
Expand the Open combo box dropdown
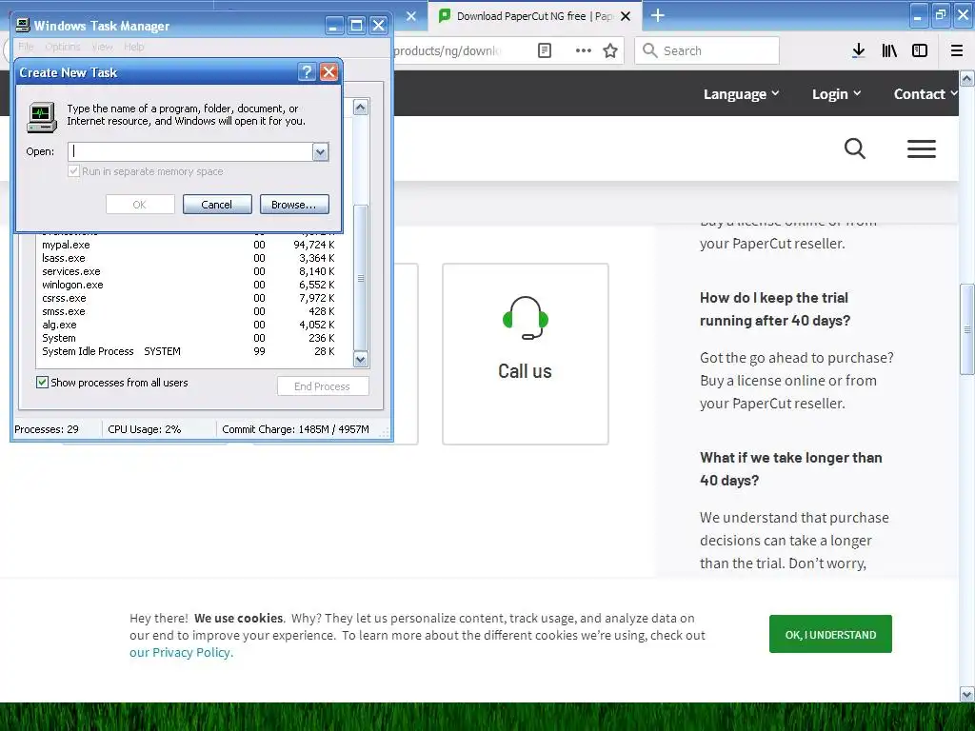pyautogui.click(x=320, y=151)
